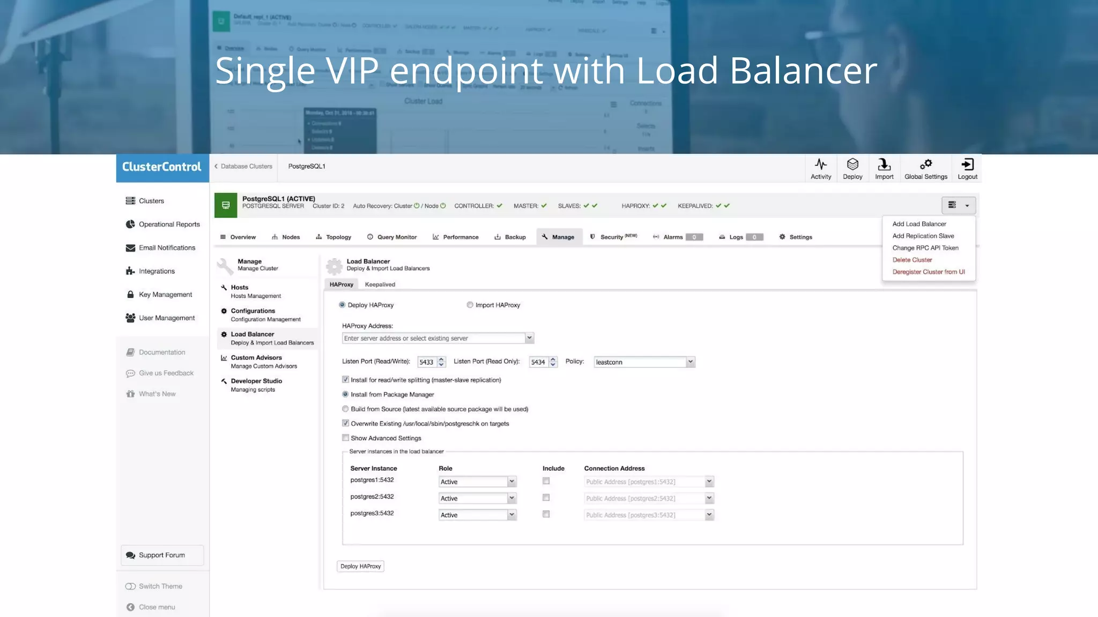Open Documentation link in sidebar

[155, 352]
